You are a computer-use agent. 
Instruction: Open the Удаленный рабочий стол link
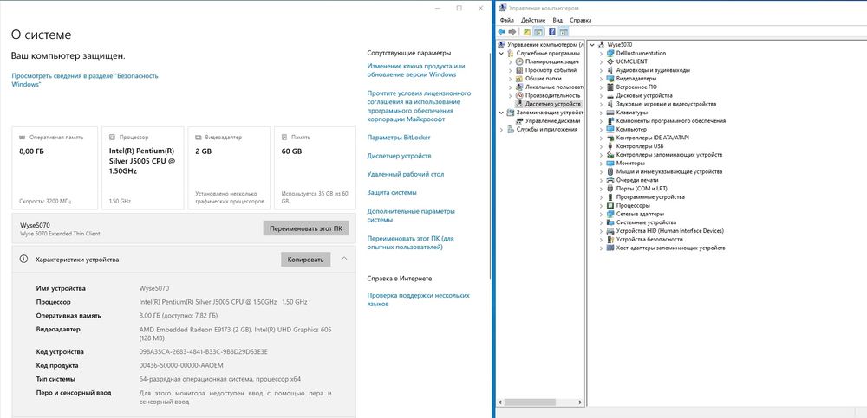[x=405, y=174]
